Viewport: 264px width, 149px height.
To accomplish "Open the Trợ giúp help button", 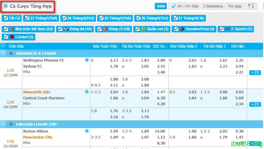I will (235, 6).
